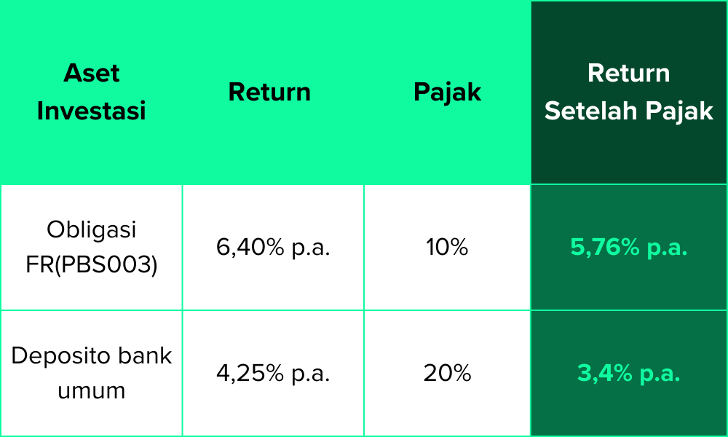
Task: Click the 20% tax value
Action: (x=447, y=374)
